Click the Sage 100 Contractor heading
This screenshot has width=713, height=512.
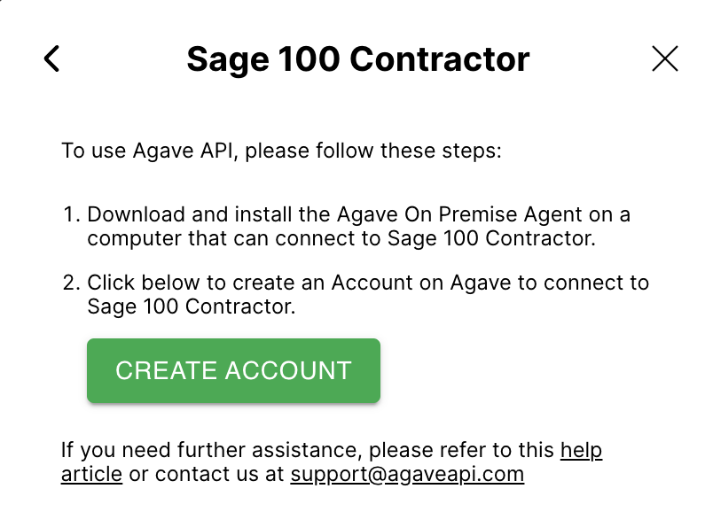[x=357, y=59]
